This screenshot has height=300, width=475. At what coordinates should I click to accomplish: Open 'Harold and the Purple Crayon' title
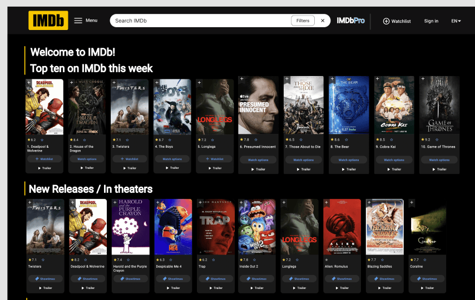[130, 268]
